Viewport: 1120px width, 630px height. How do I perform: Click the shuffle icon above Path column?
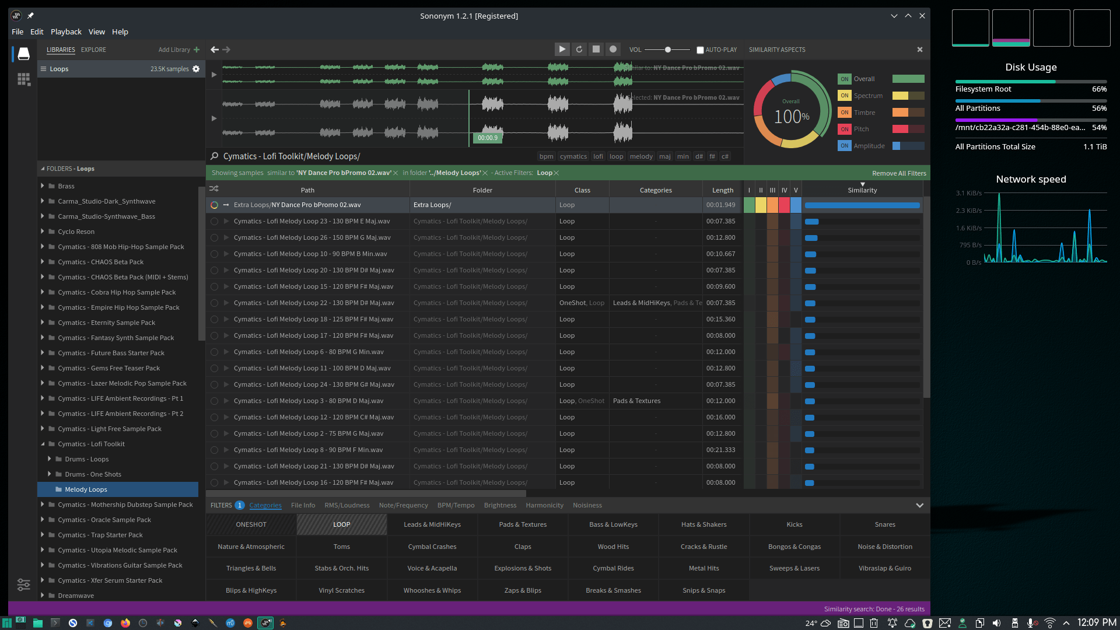point(214,189)
